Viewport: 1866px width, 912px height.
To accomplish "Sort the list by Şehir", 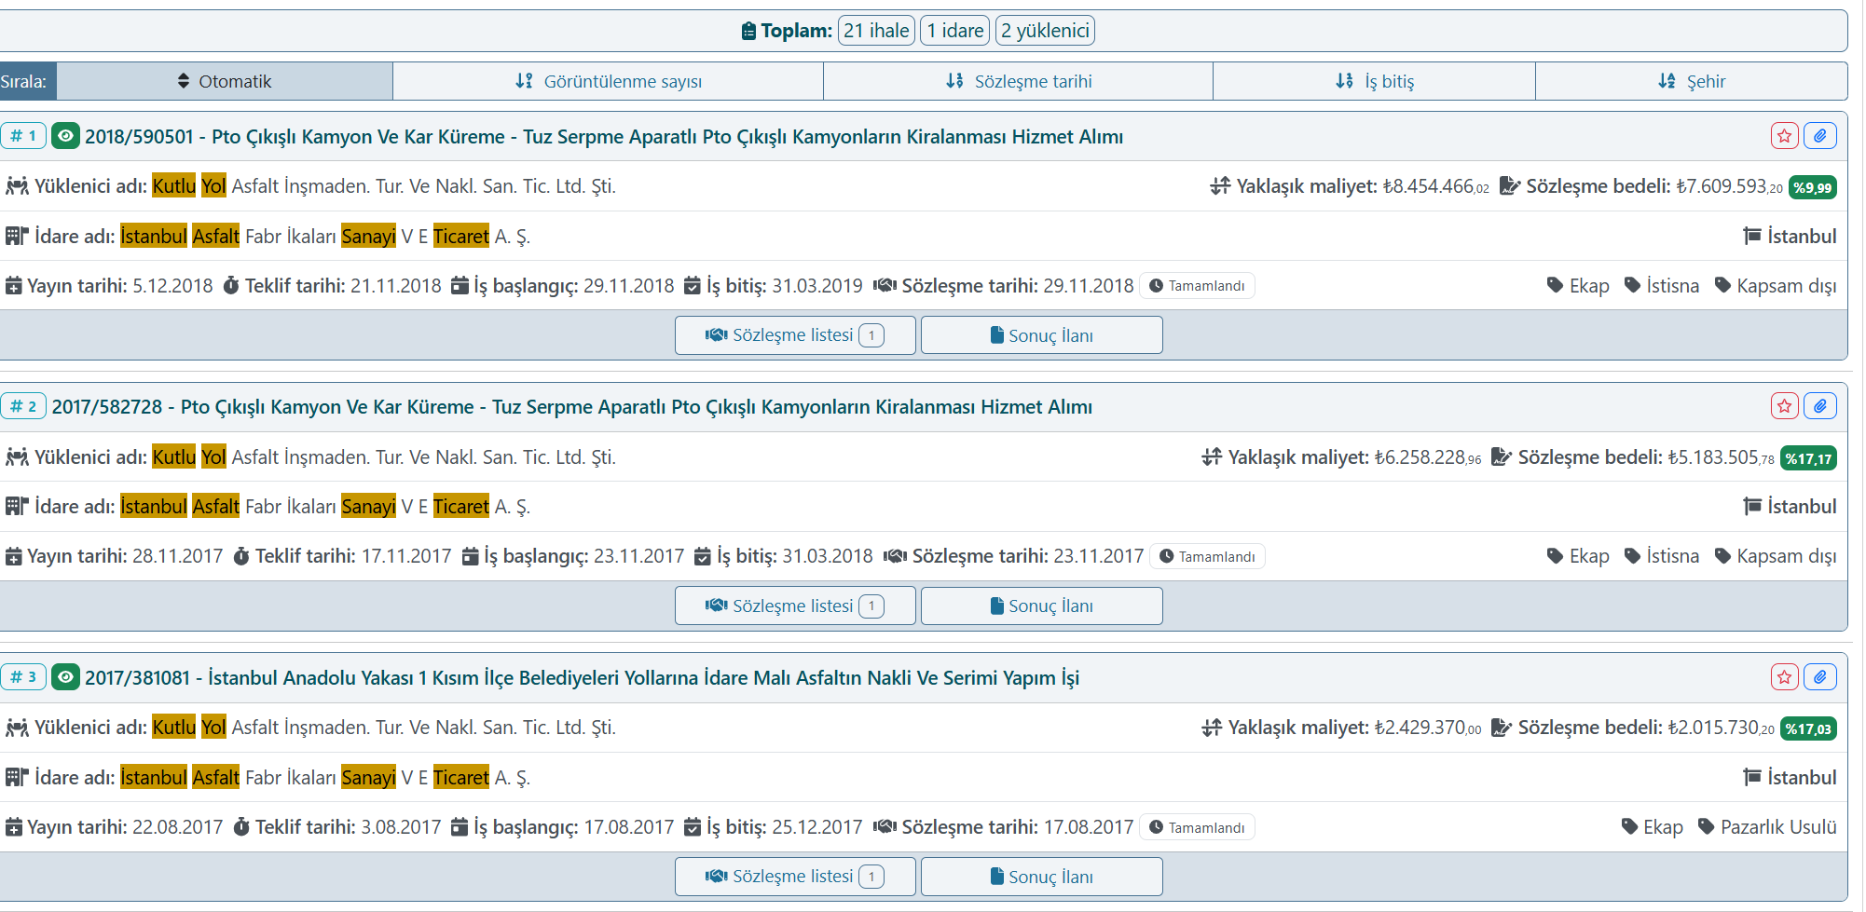I will tap(1692, 82).
